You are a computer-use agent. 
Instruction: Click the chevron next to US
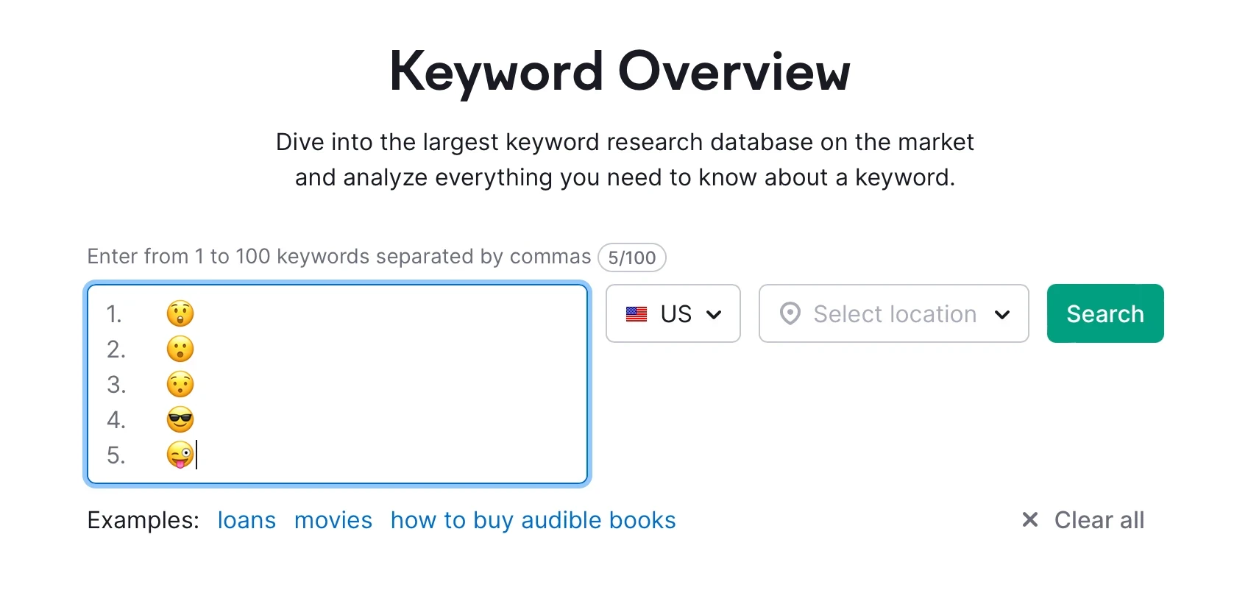714,315
